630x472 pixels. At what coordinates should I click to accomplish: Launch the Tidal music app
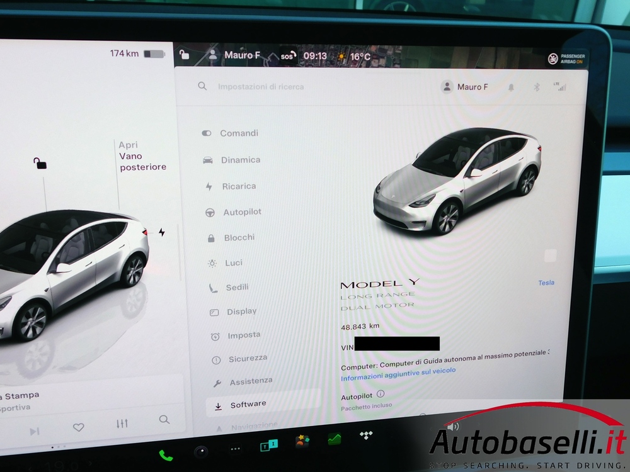coord(366,435)
